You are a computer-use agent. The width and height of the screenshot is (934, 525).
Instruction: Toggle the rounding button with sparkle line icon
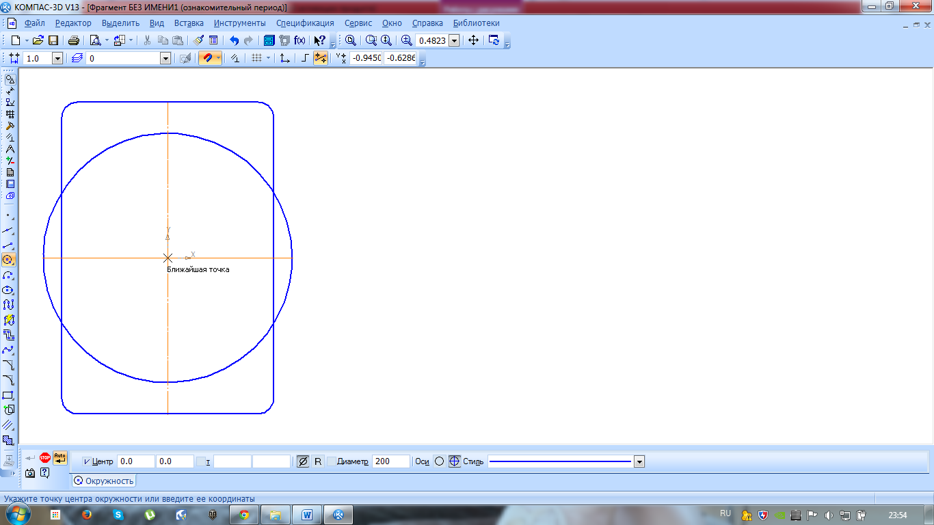[x=321, y=58]
